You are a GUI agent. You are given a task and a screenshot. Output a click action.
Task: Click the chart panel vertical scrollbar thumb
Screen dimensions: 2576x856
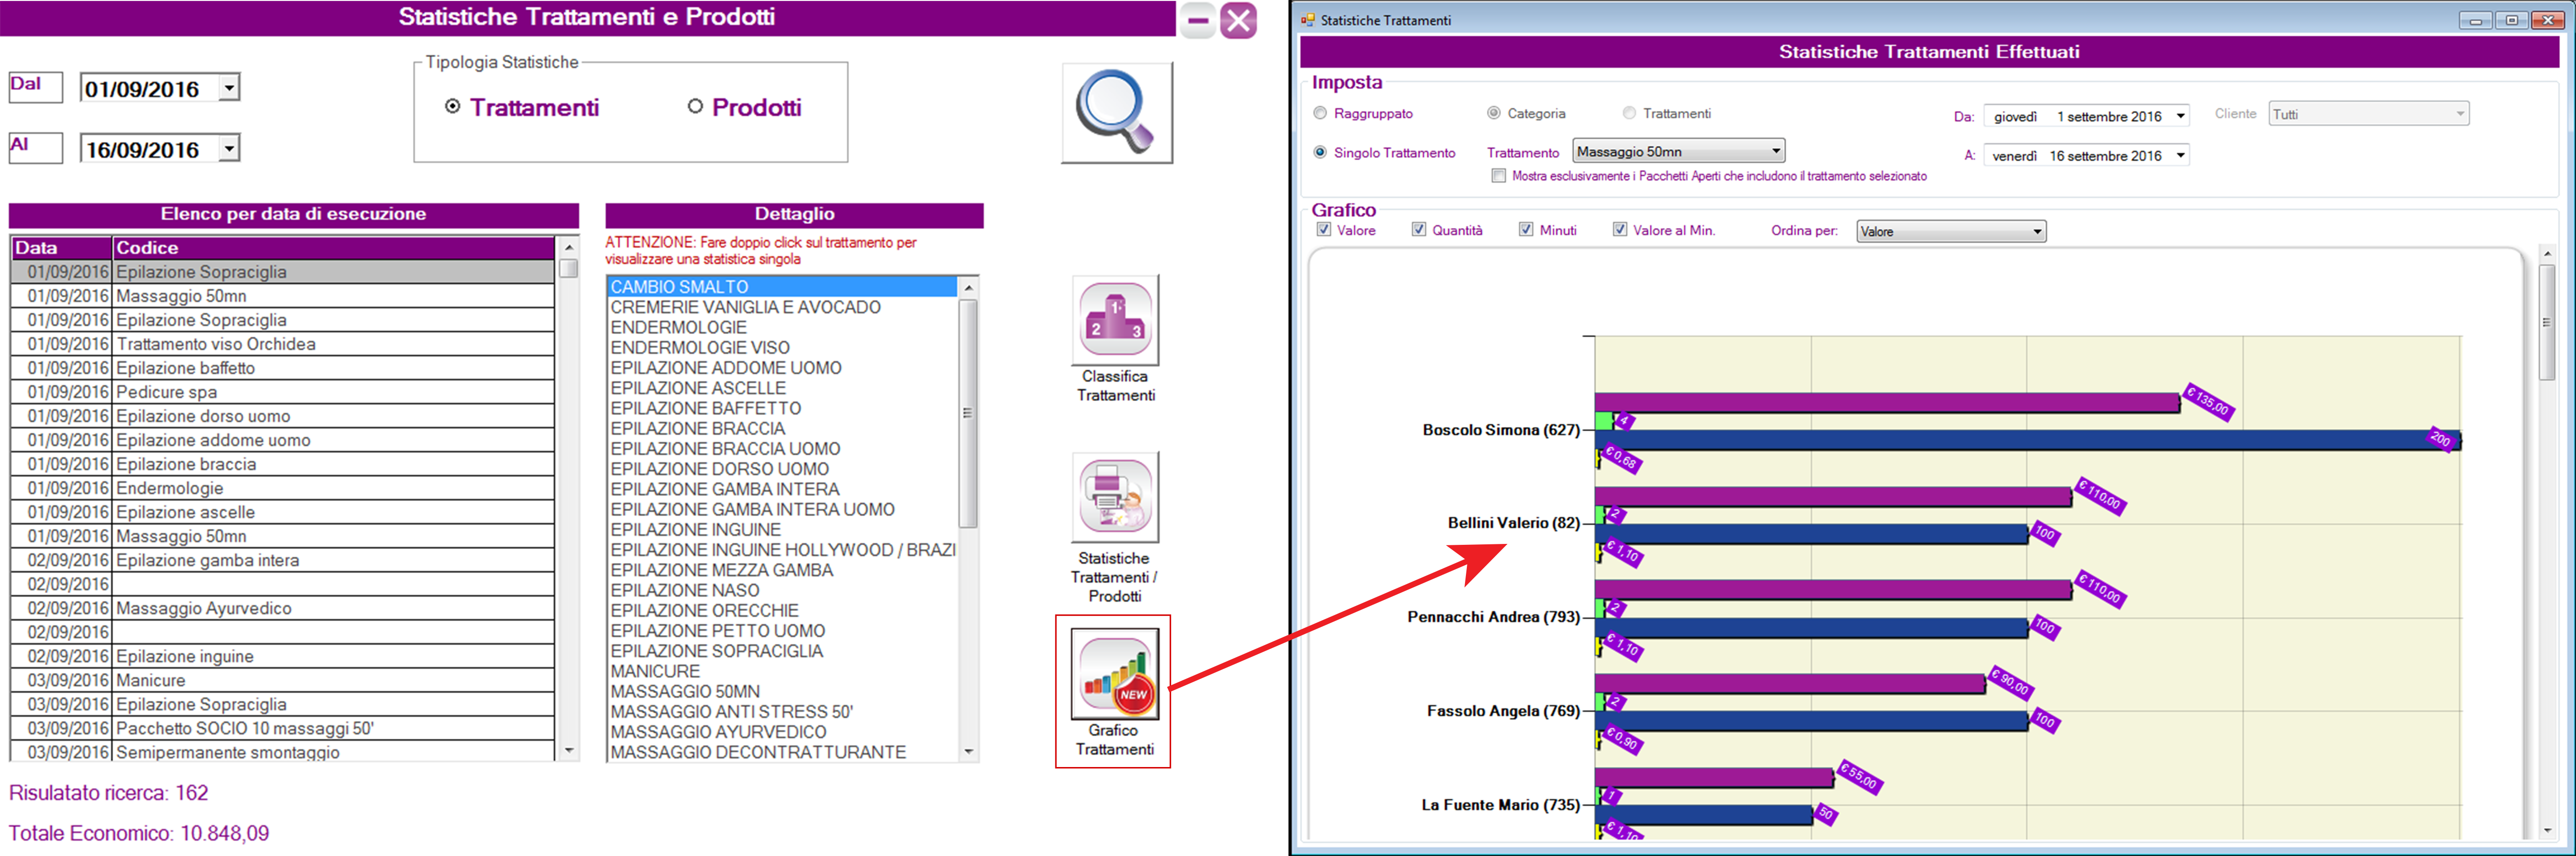click(x=2547, y=323)
